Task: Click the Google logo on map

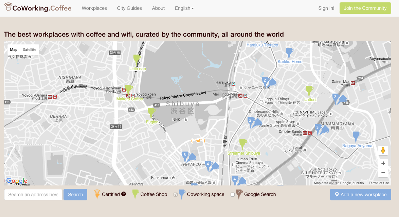Action: coord(17,181)
